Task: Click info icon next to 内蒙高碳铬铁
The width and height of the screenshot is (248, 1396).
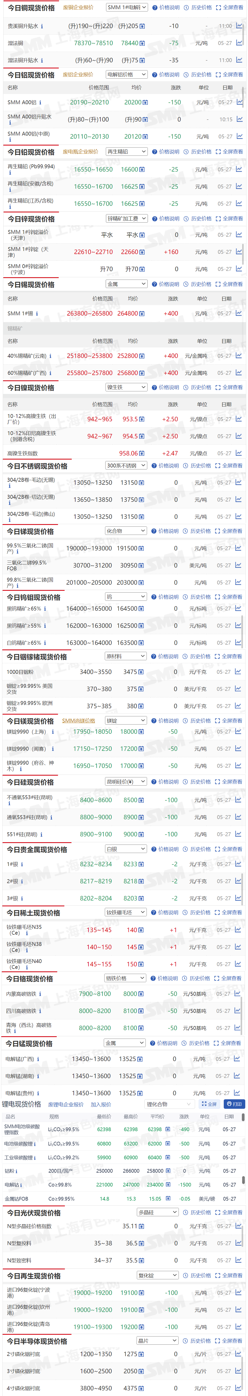Action: (x=40, y=994)
